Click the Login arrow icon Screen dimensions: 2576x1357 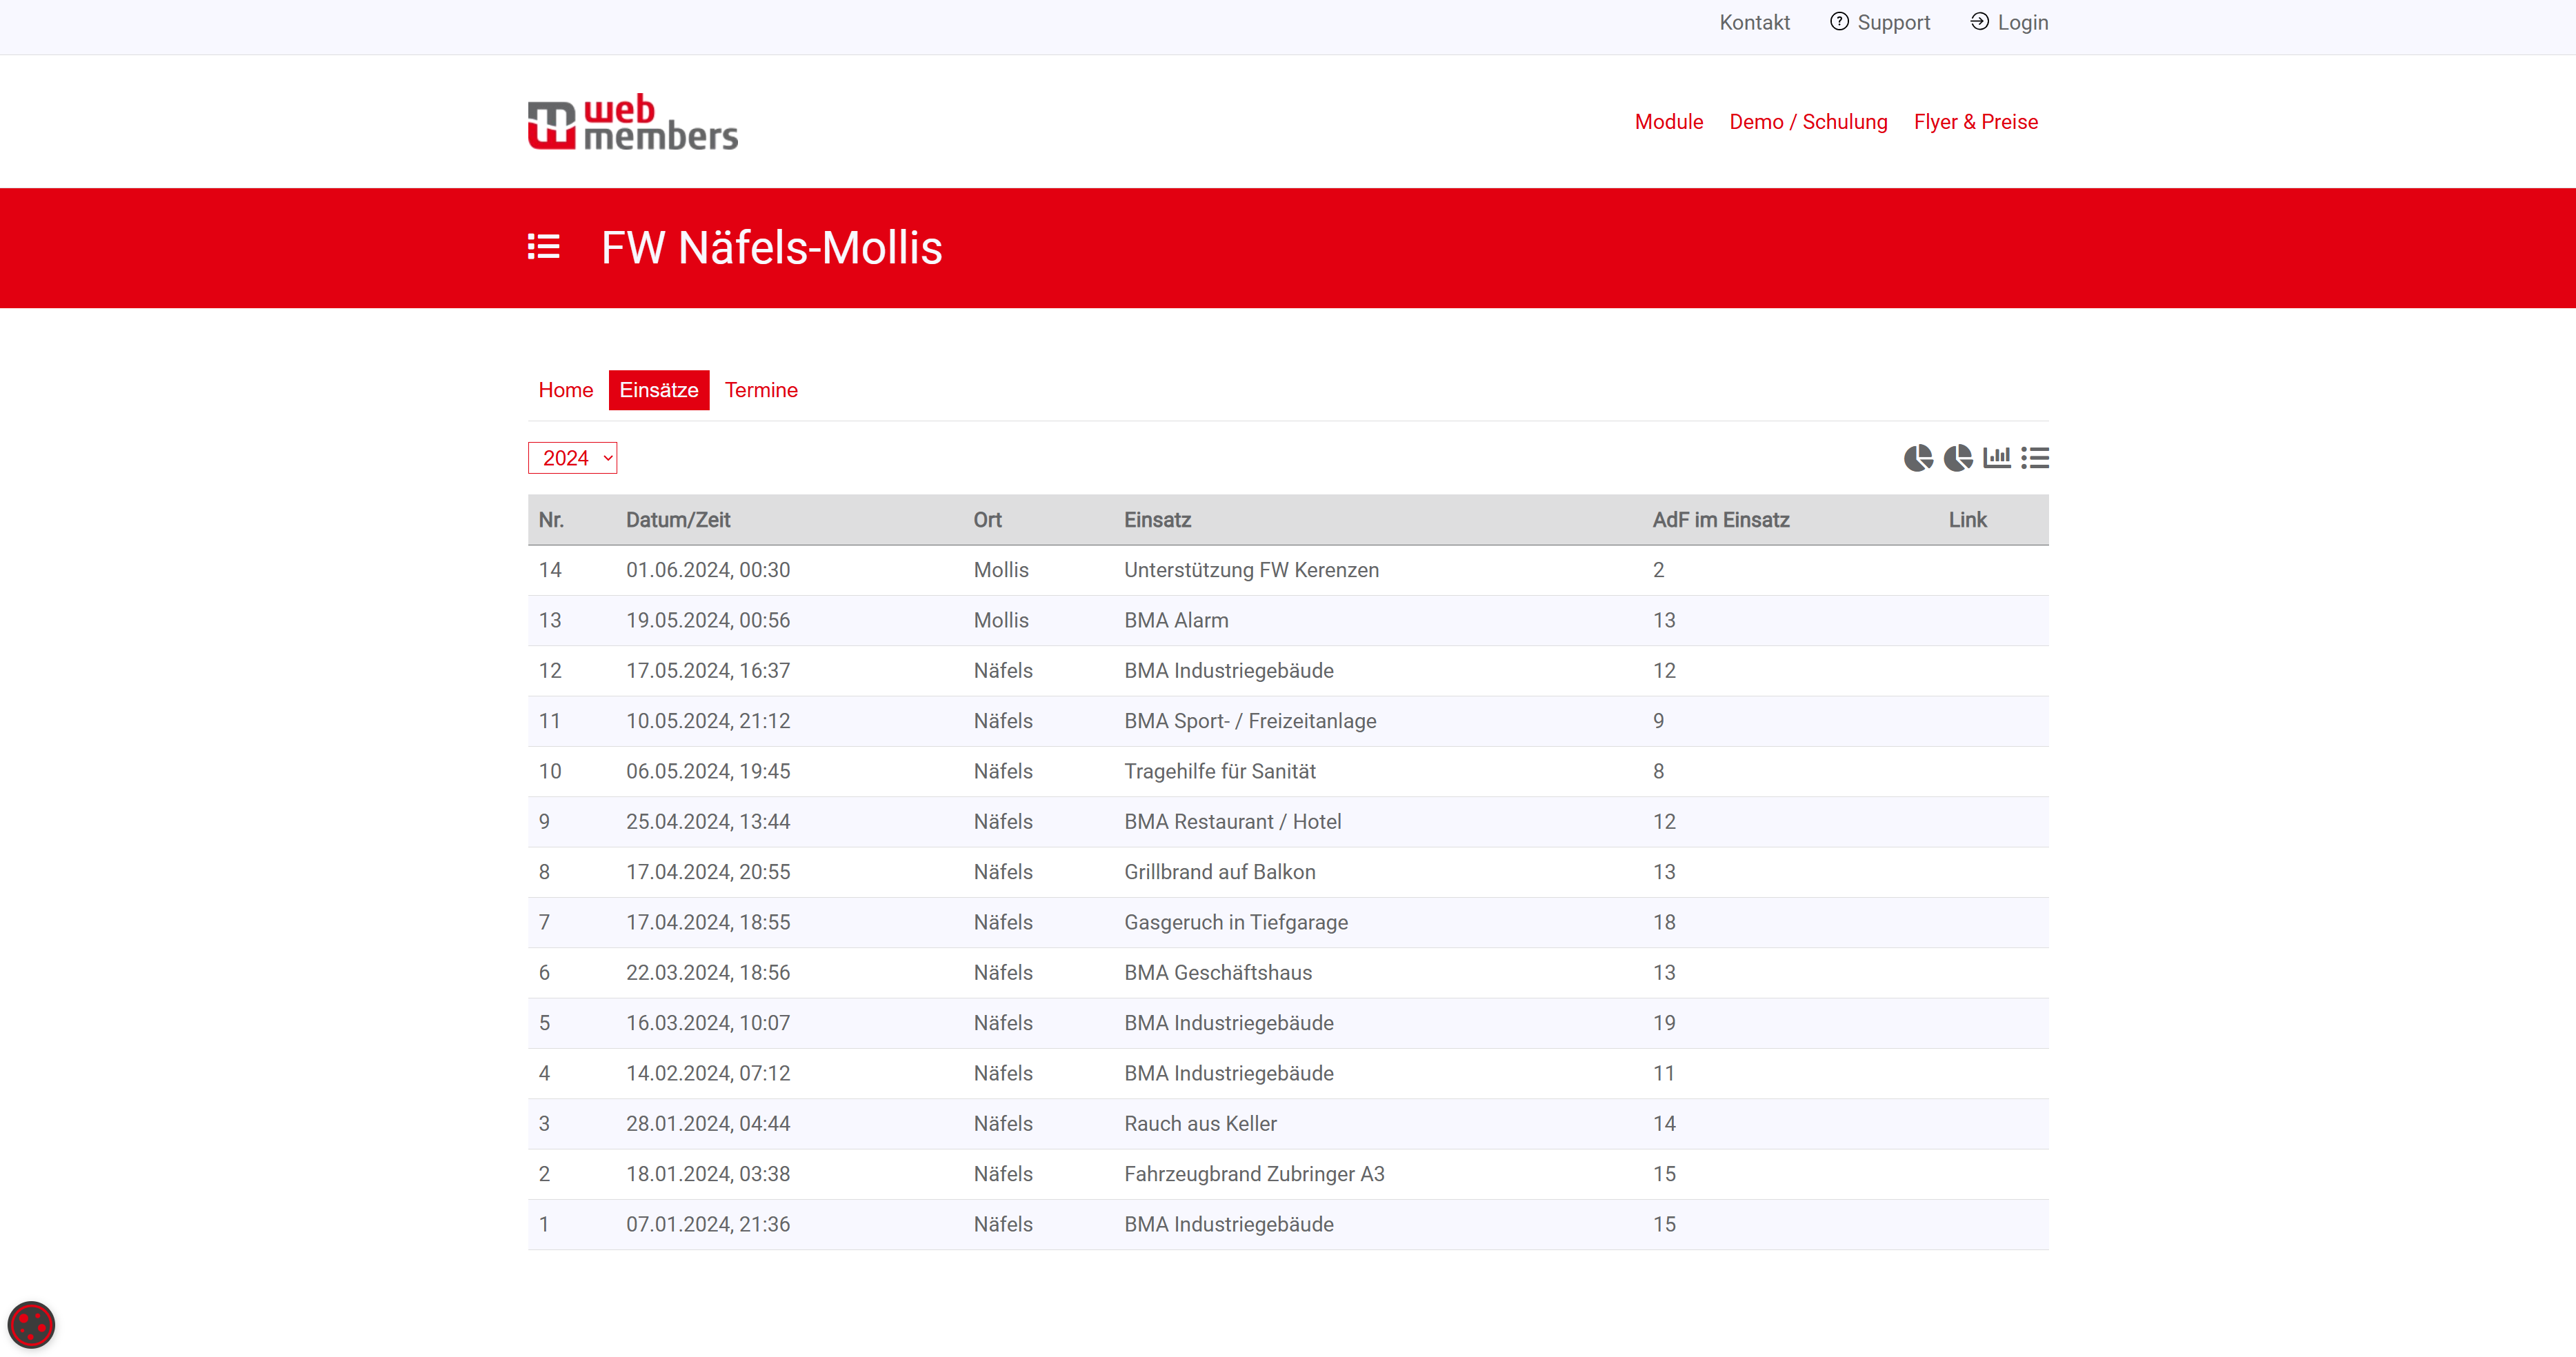click(x=1979, y=22)
